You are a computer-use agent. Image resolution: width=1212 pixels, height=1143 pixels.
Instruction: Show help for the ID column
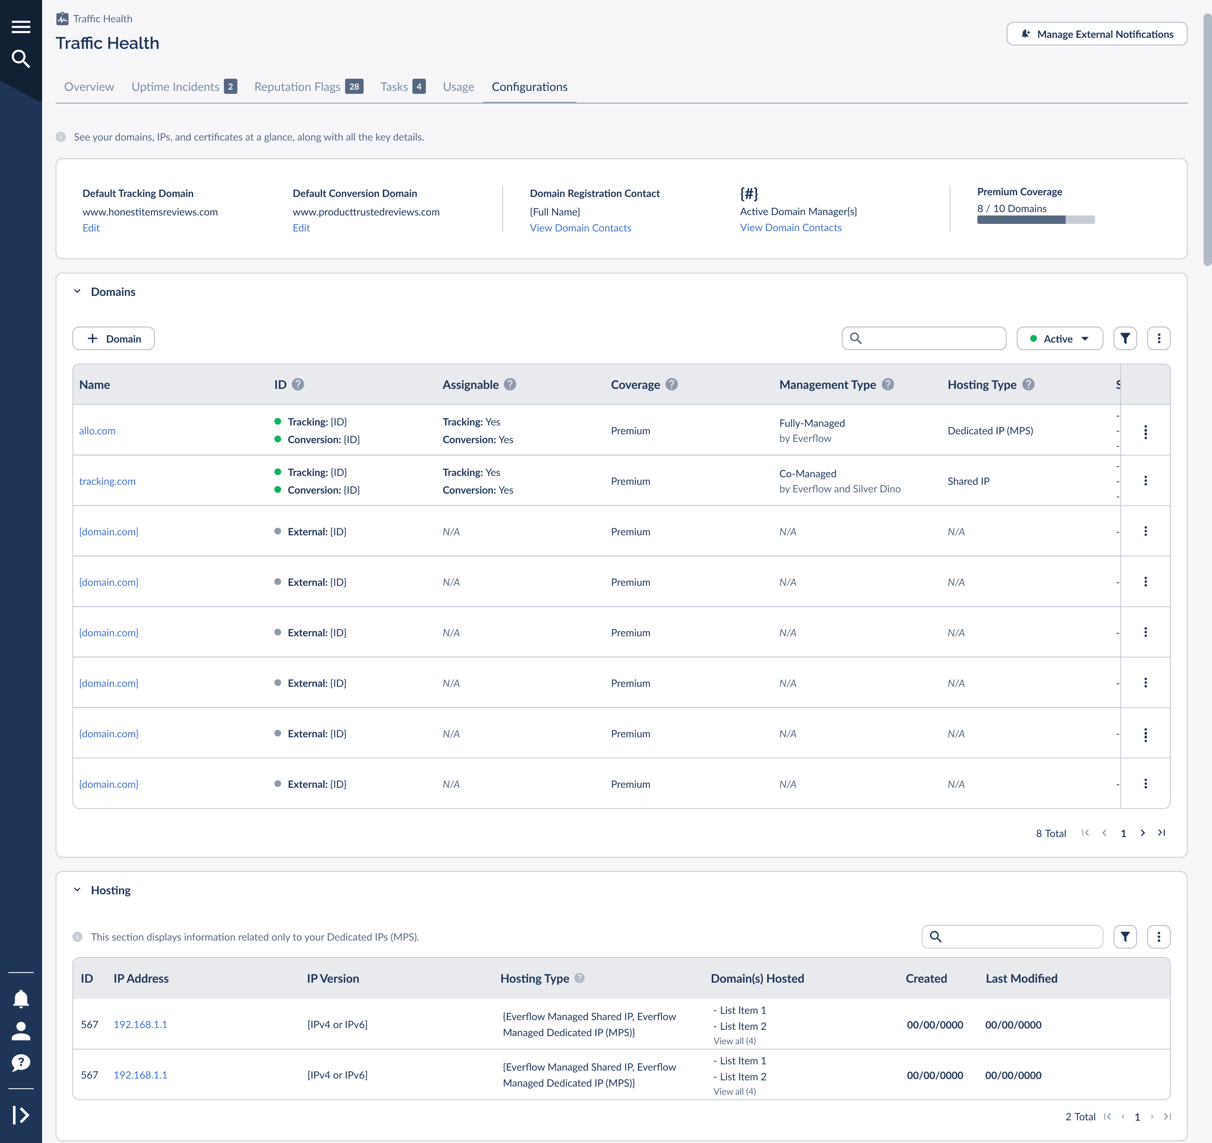(x=298, y=385)
